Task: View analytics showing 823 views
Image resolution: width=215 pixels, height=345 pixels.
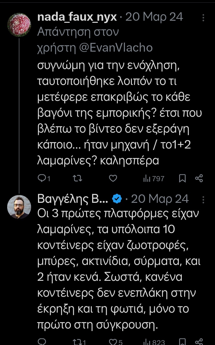Action: 154,342
